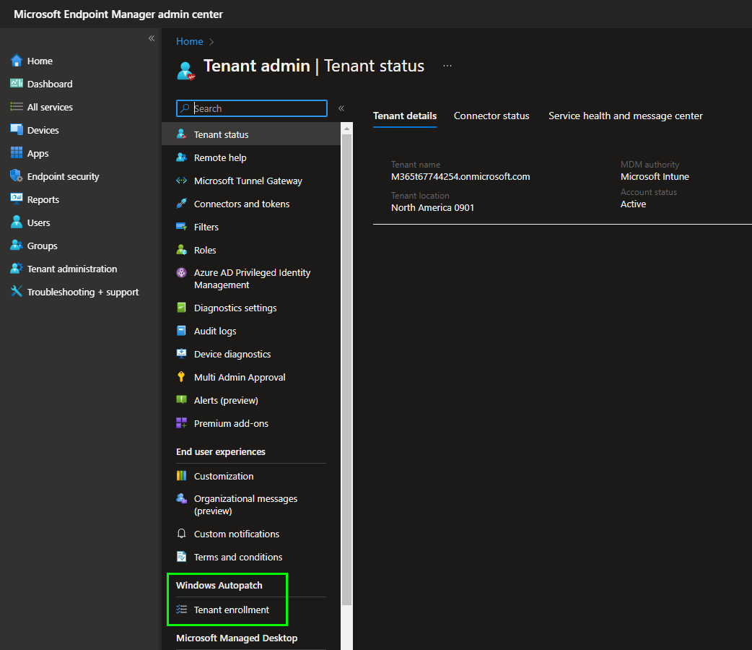Collapse the main left navigation pane
This screenshot has width=752, height=650.
tap(152, 38)
